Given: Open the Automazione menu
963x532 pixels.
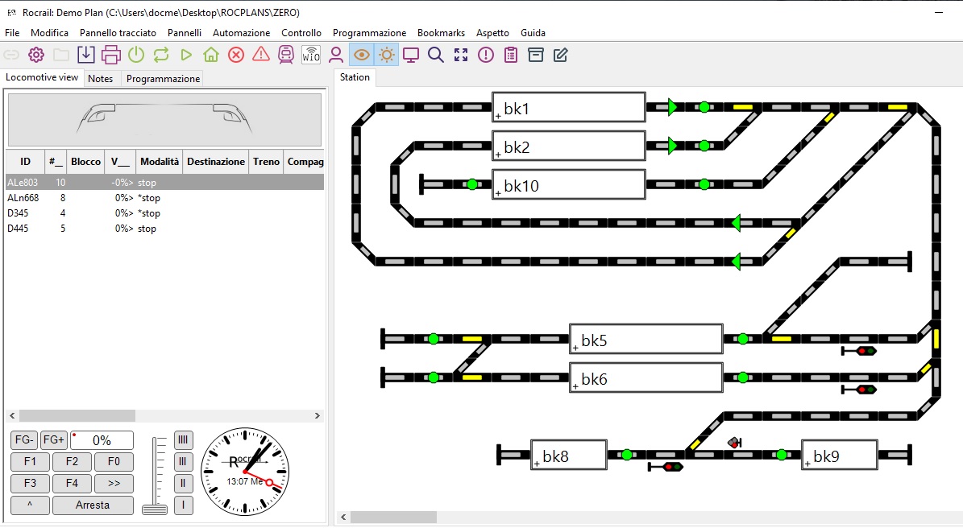Looking at the screenshot, I should (x=241, y=33).
